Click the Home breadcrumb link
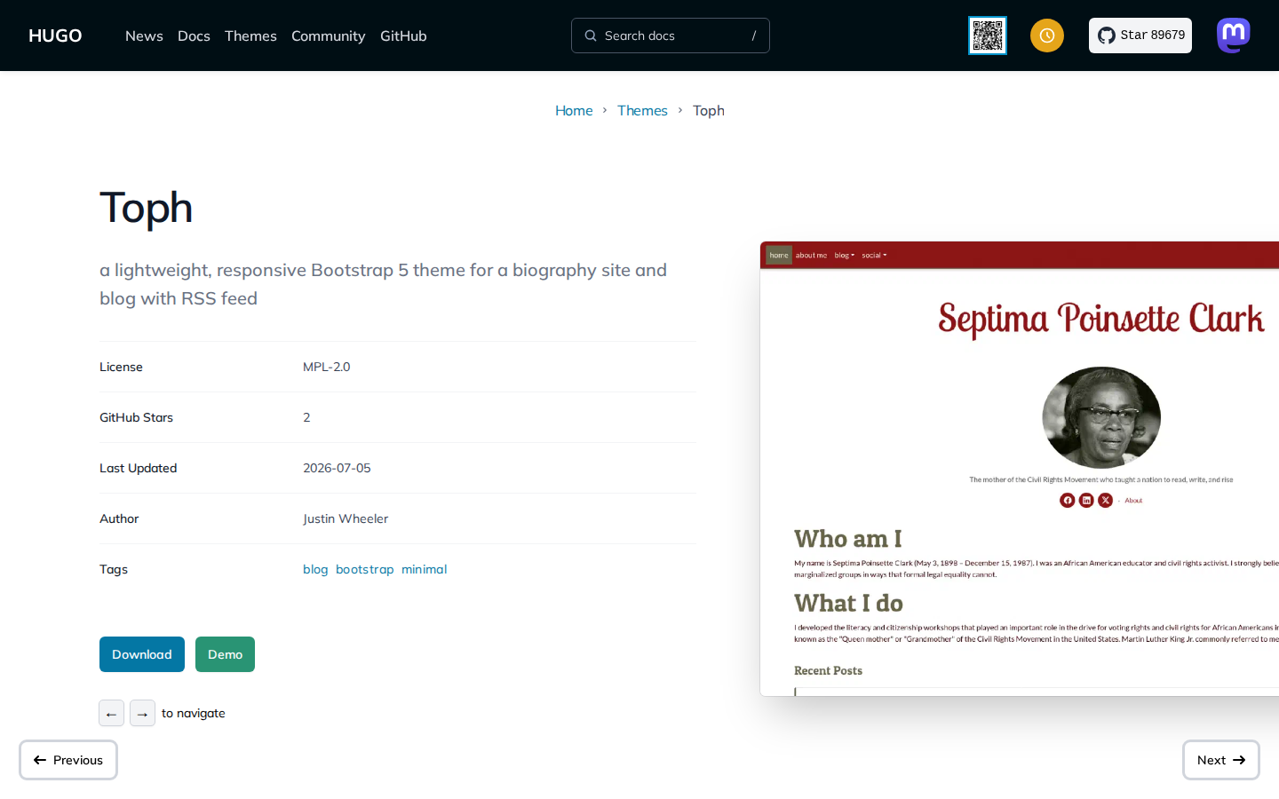Screen dimensions: 1279x799 pos(574,110)
